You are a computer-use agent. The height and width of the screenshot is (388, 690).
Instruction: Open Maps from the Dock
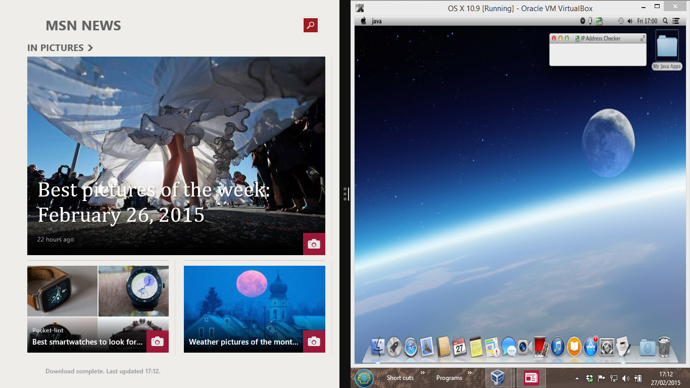tap(492, 347)
